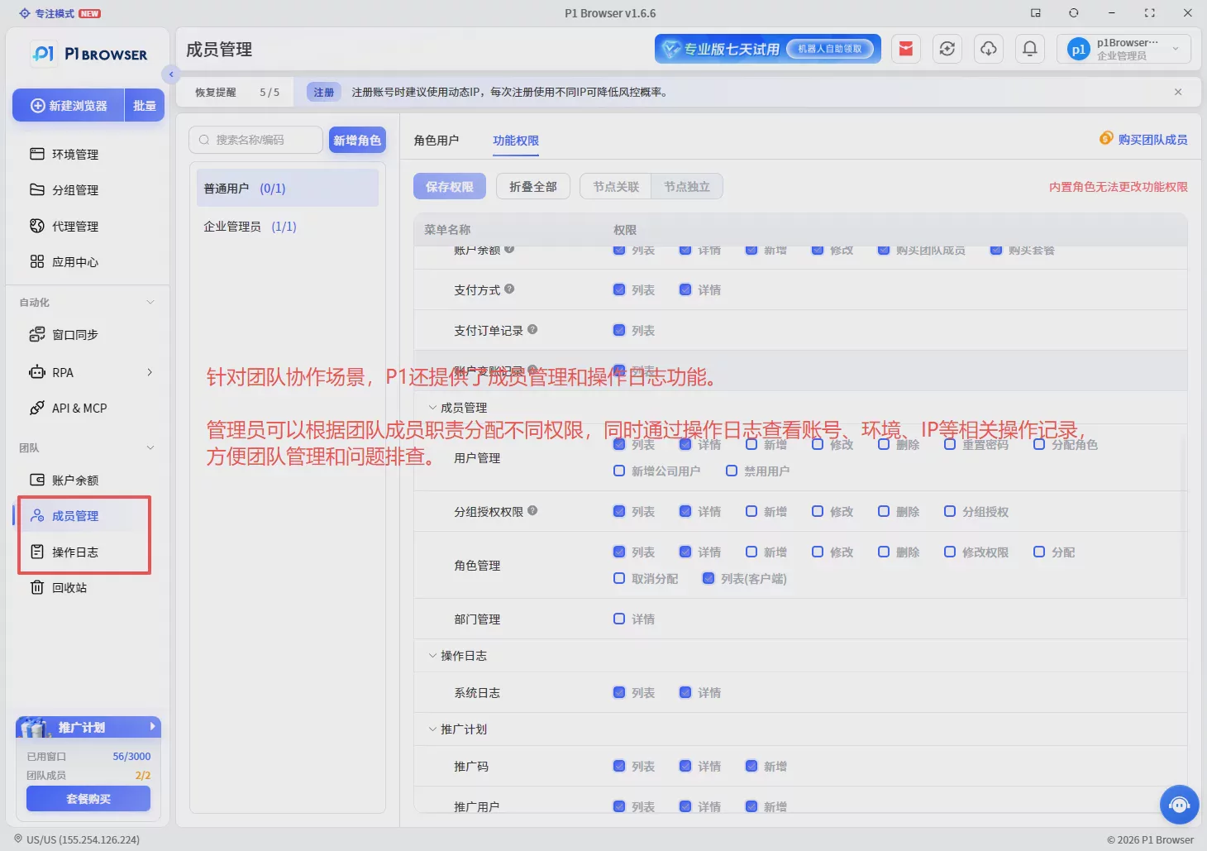The image size is (1207, 851).
Task: Click the 专注模式 icon in title bar
Action: (x=24, y=13)
